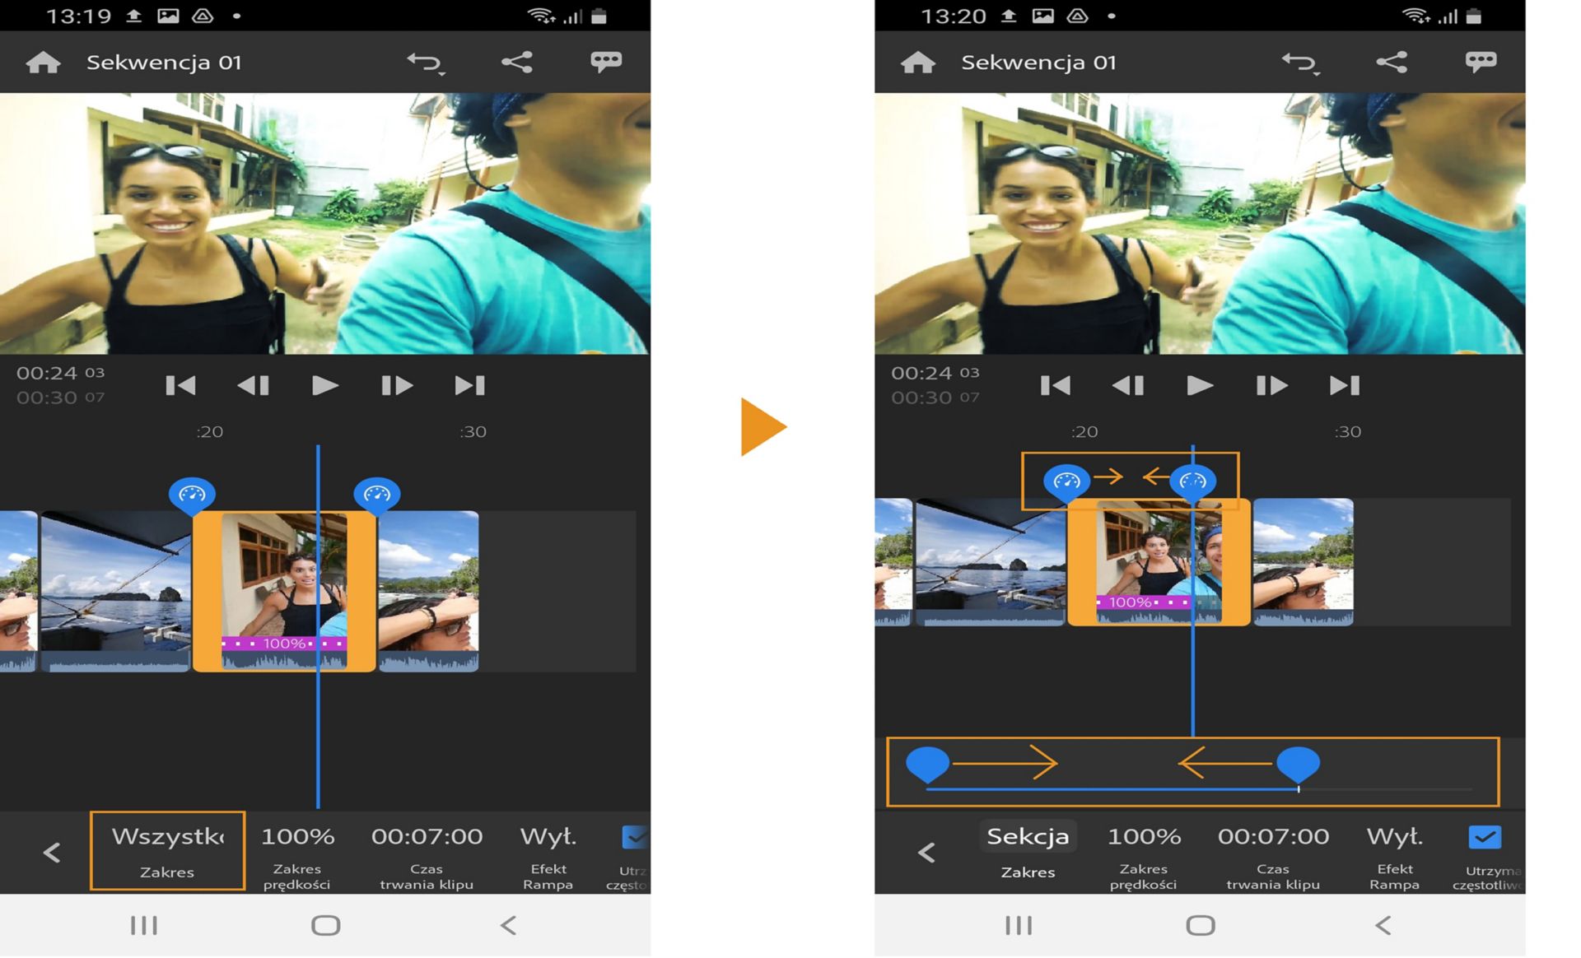1581x958 pixels.
Task: Toggle pitch maintain checkbox in right phone
Action: 1484,838
